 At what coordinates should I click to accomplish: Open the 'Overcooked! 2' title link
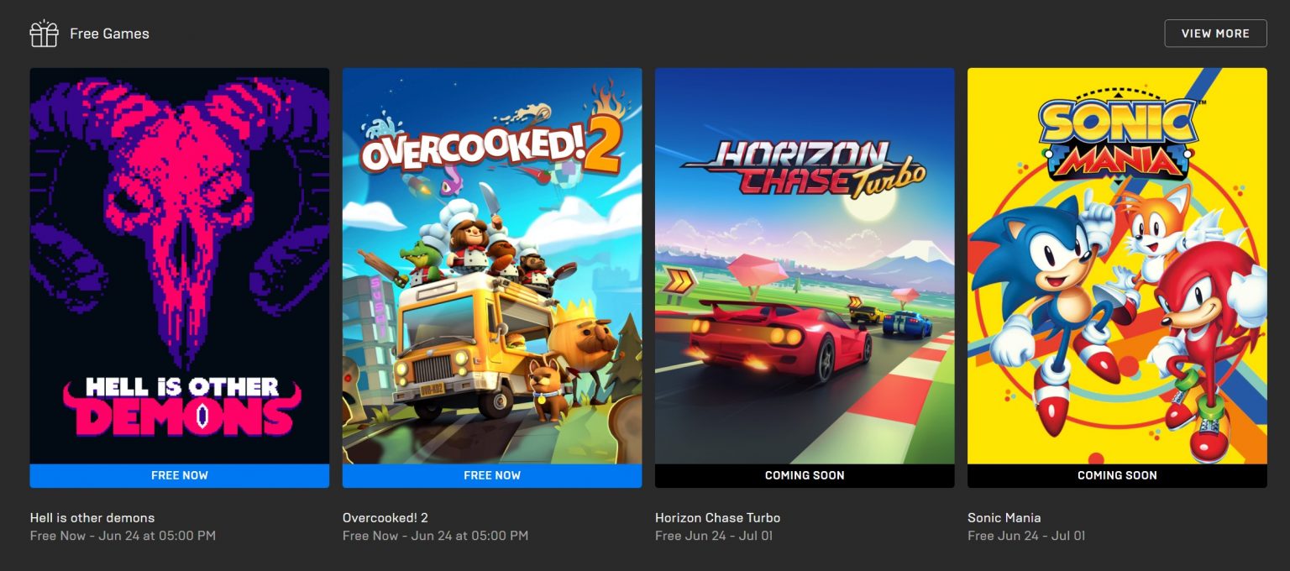click(x=385, y=517)
